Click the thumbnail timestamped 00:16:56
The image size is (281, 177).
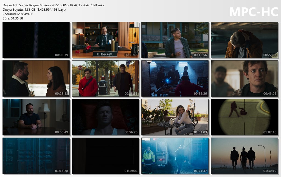(x=175, y=40)
